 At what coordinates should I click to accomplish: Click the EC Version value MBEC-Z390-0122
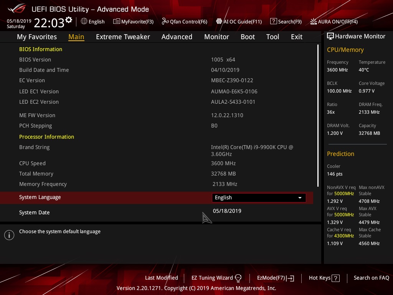click(232, 80)
